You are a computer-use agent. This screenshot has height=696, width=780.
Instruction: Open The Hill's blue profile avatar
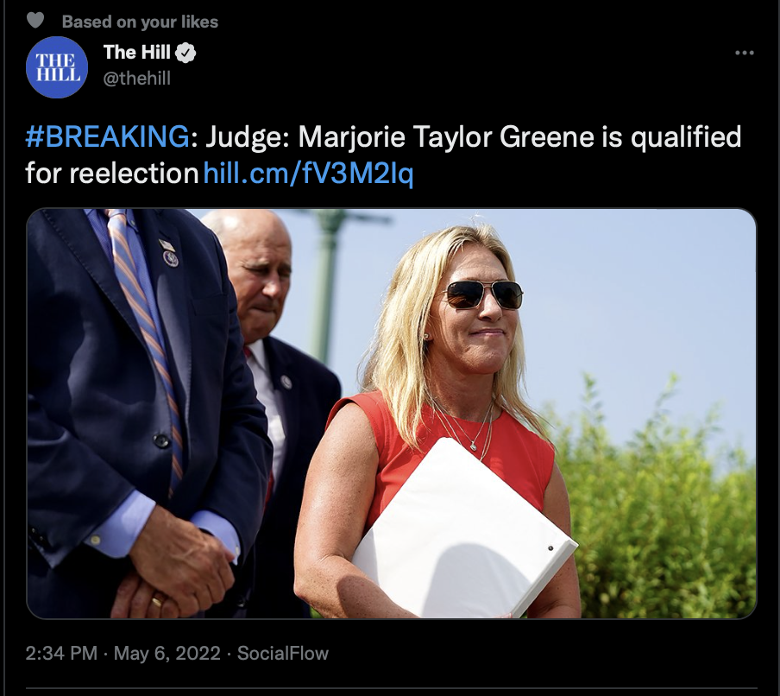click(57, 67)
